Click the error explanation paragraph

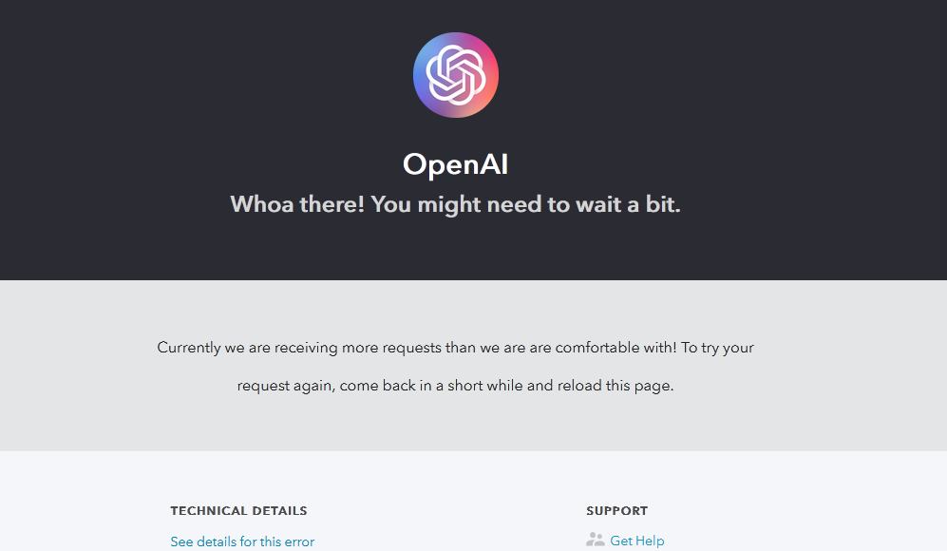[x=455, y=366]
